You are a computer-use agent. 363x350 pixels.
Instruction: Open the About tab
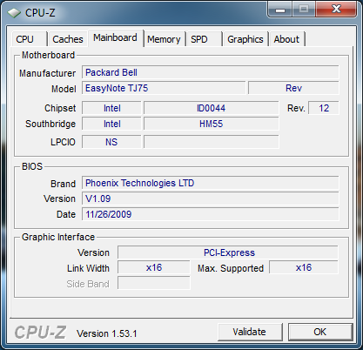point(286,39)
